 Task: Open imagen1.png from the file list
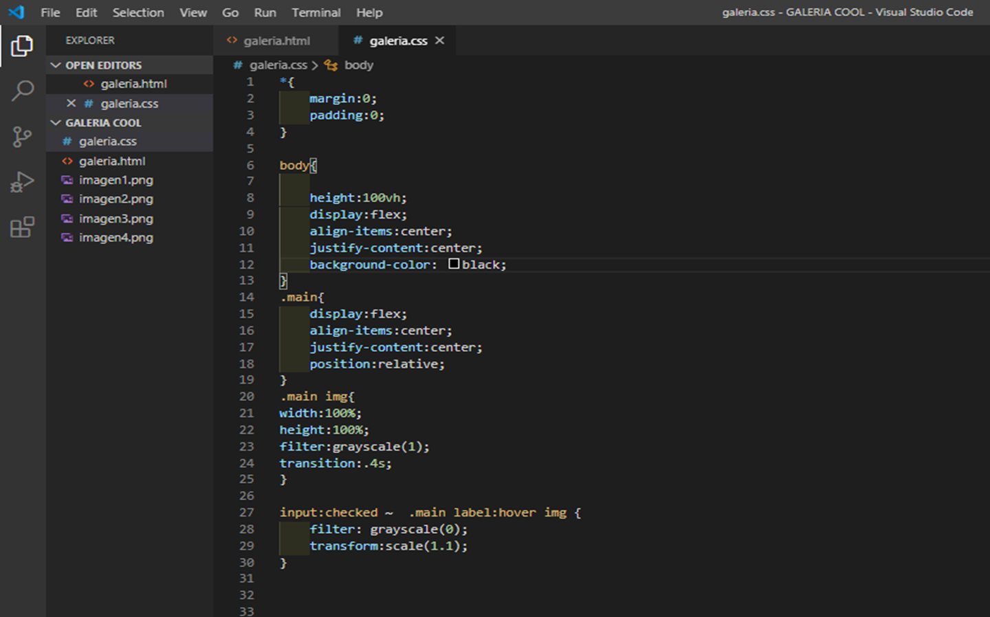pos(117,179)
